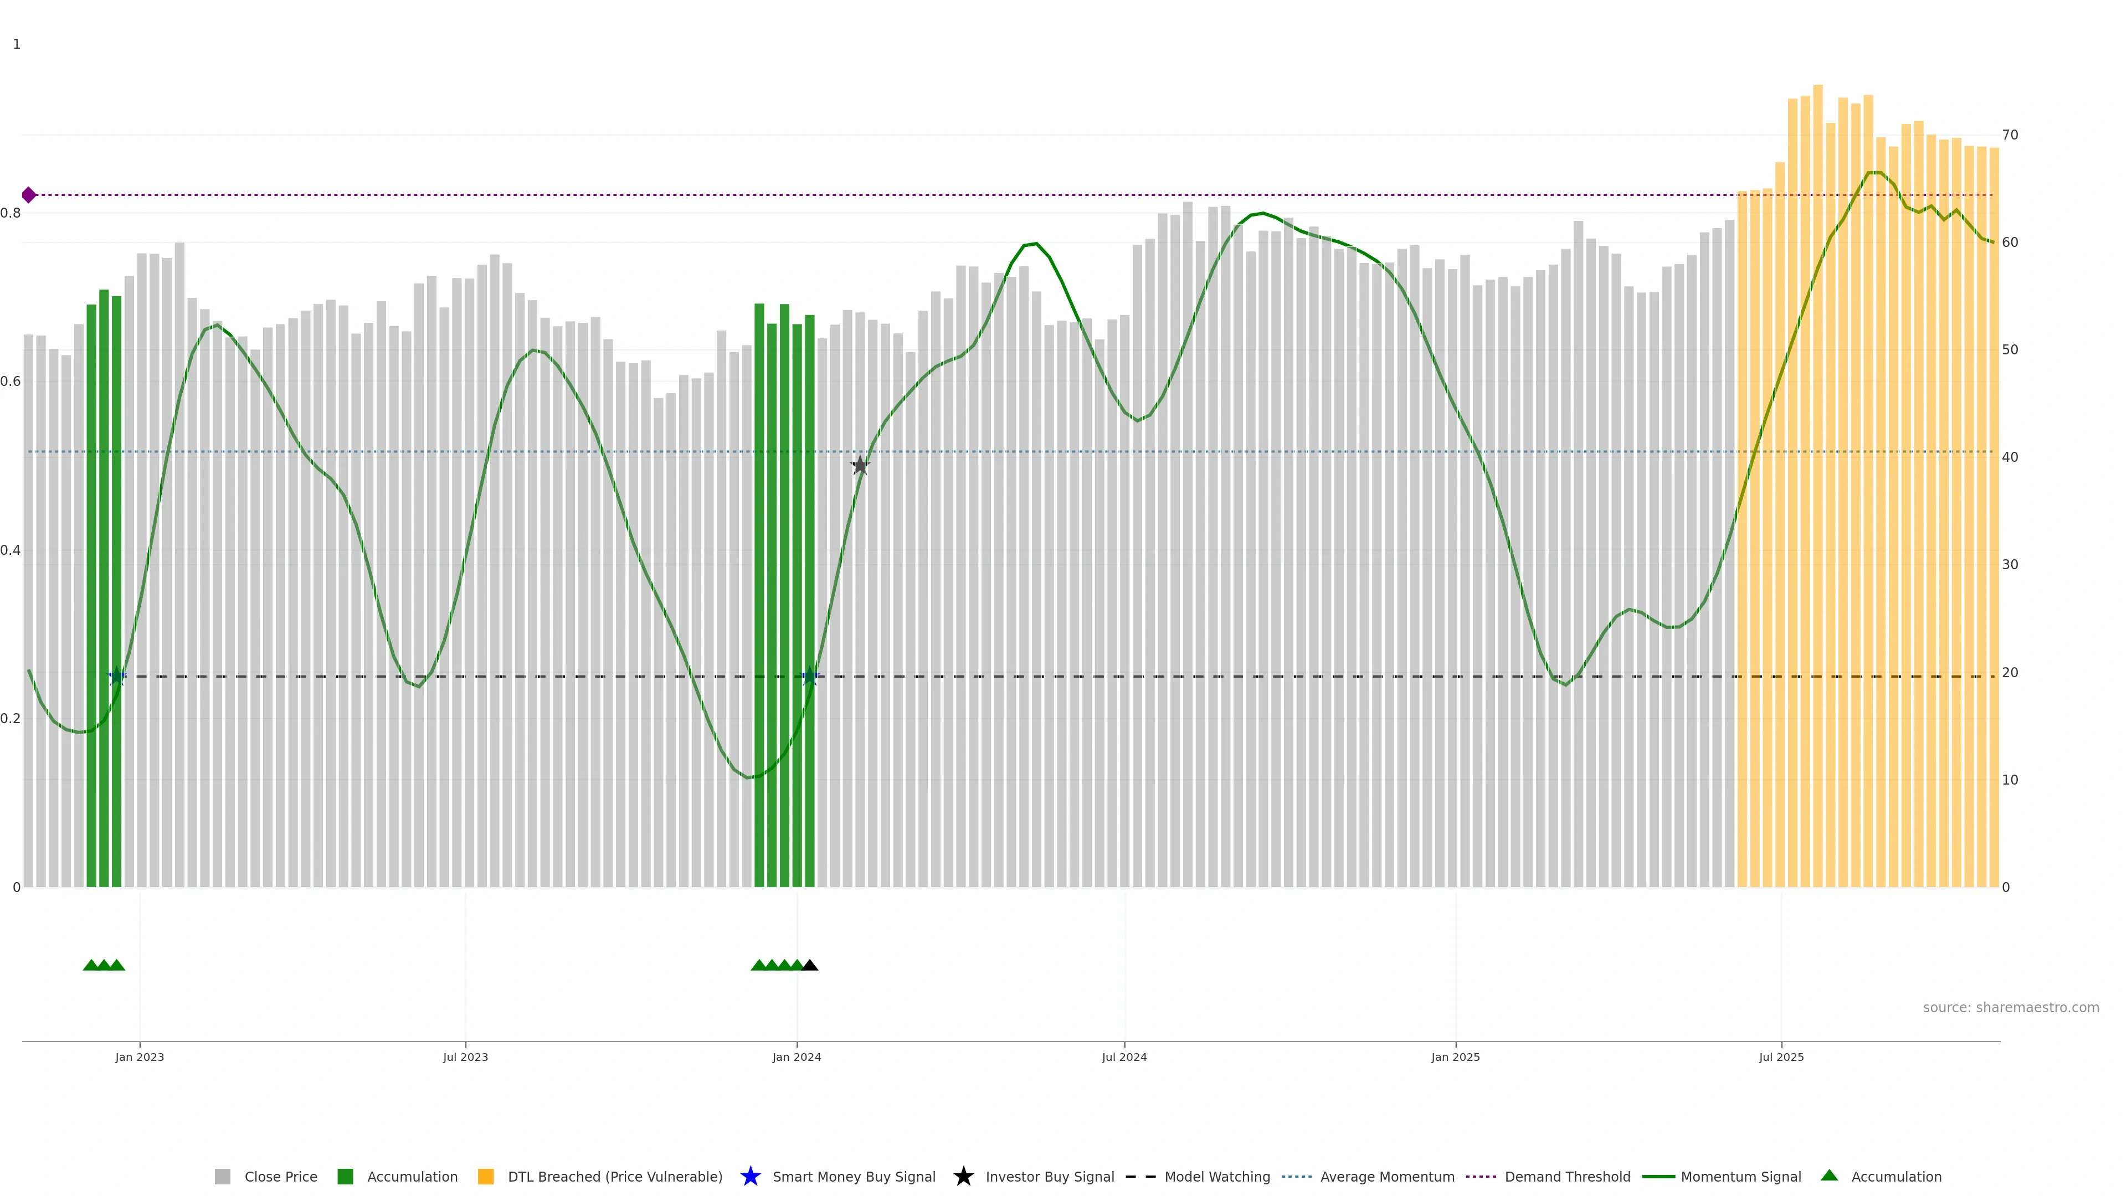The height and width of the screenshot is (1196, 2127).
Task: Click the Smart Money Buy Signal legend star
Action: [750, 1176]
